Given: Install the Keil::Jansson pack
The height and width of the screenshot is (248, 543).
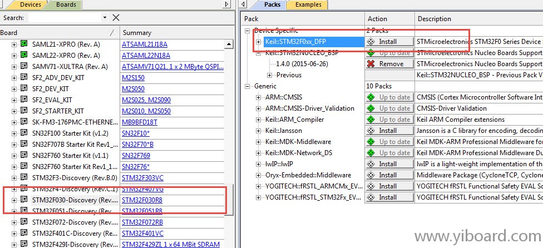Looking at the screenshot, I should point(389,131).
